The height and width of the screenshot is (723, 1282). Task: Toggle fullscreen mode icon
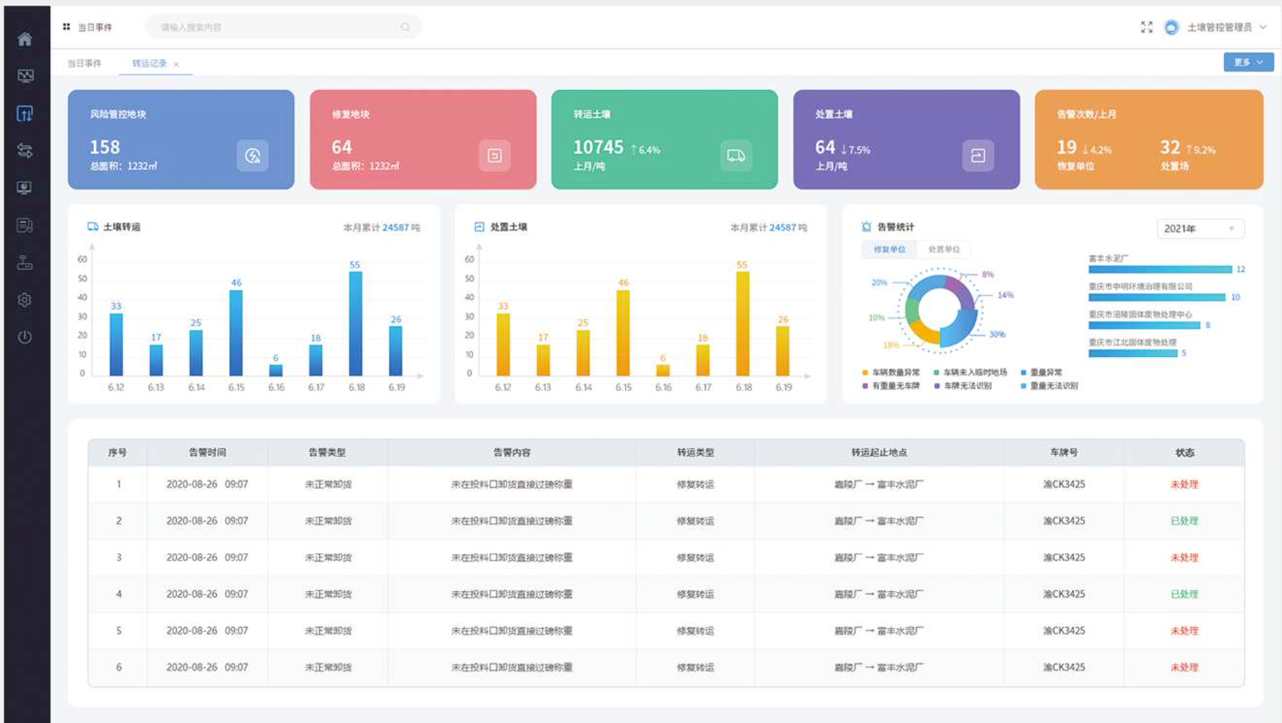[x=1146, y=27]
